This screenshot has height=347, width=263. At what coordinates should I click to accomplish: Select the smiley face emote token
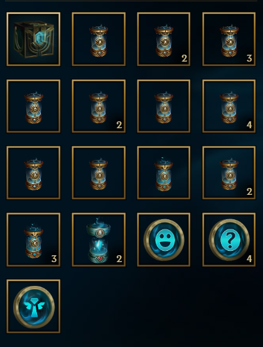(164, 240)
